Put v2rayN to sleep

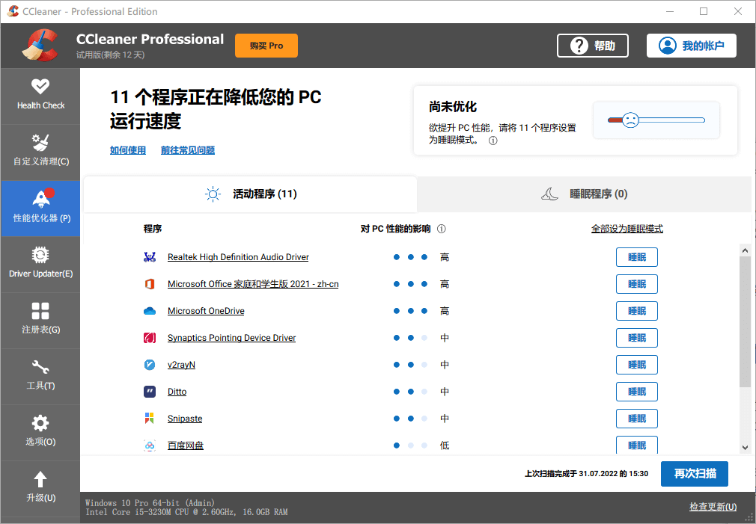coord(636,365)
